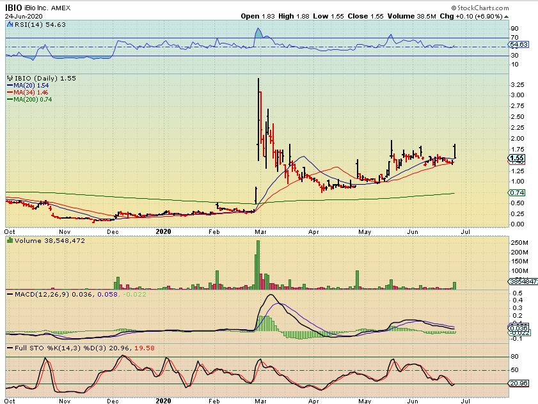The image size is (538, 404).
Task: Click the Volume 38,548,472 label
Action: [x=50, y=241]
